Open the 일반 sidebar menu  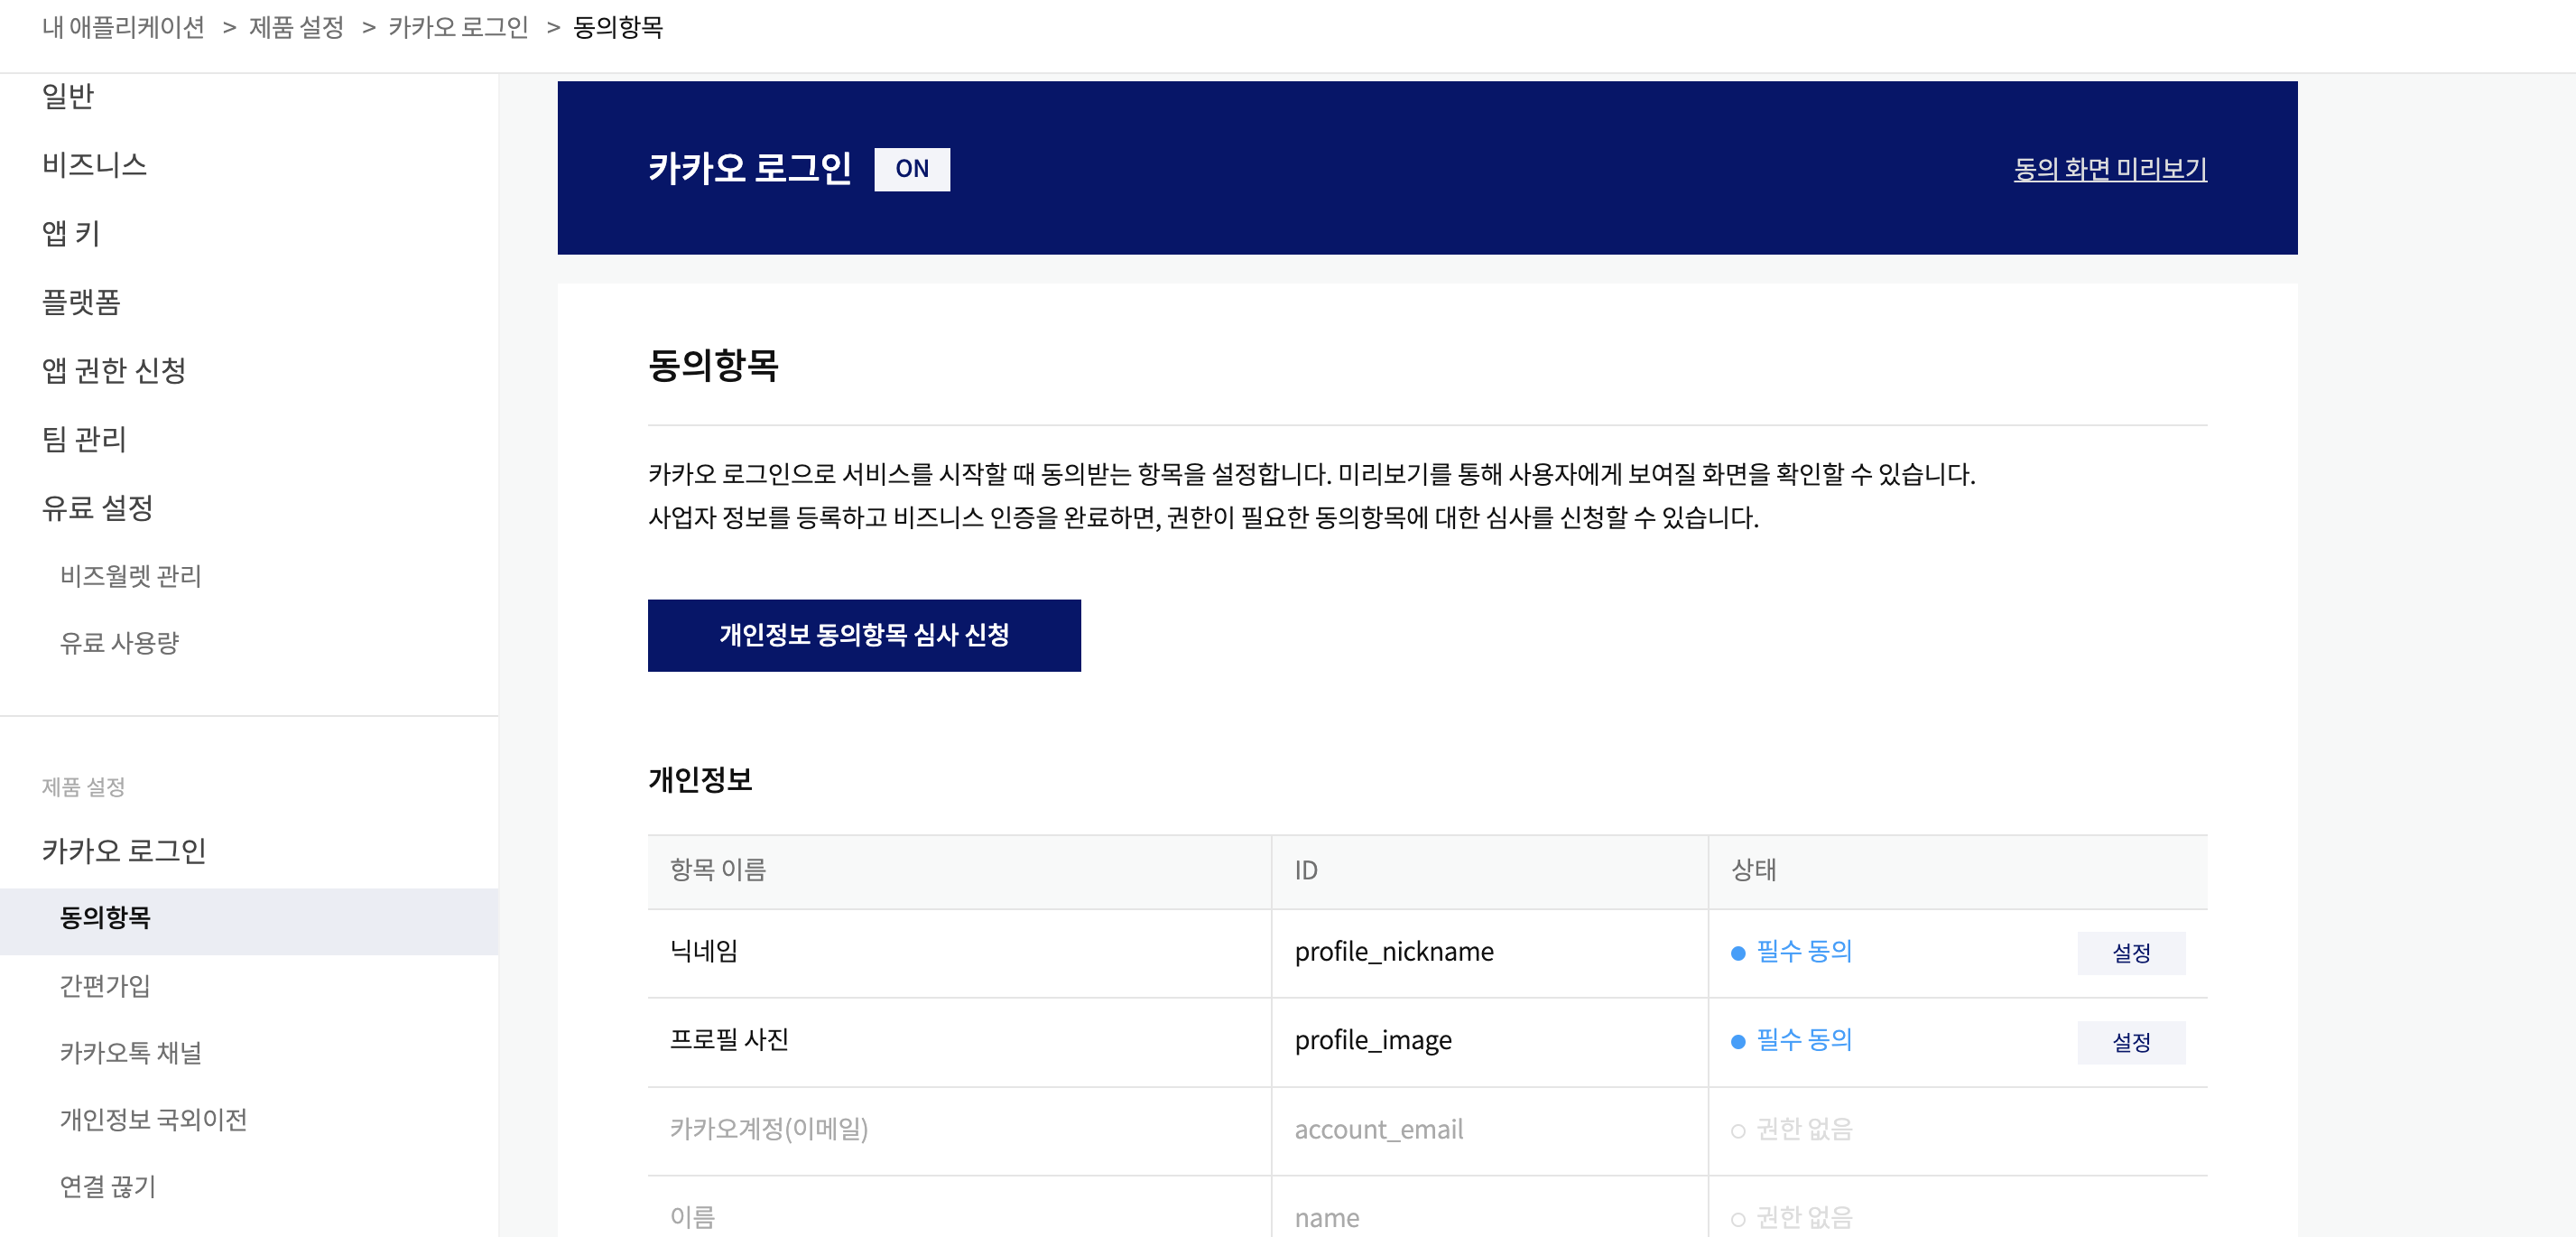[x=68, y=96]
